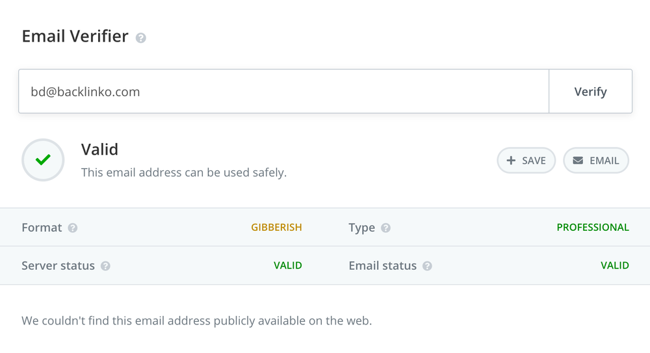Image resolution: width=650 pixels, height=353 pixels.
Task: Click the VALID value for Email status
Action: (614, 265)
